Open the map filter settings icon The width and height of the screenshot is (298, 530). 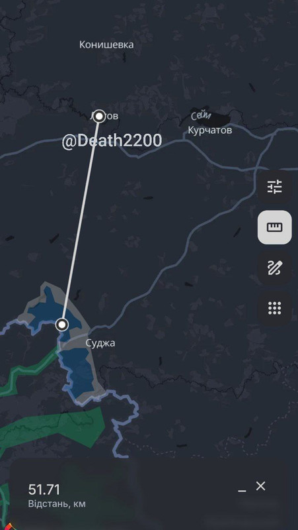click(x=274, y=187)
